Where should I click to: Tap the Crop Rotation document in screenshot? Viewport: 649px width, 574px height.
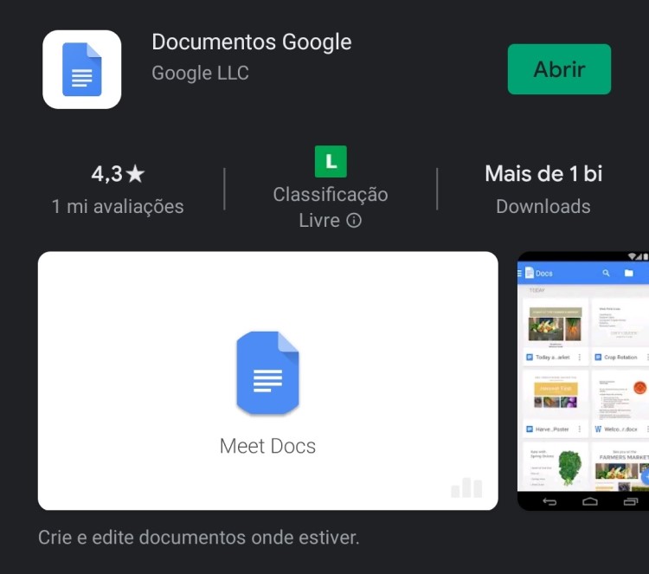[x=620, y=332]
